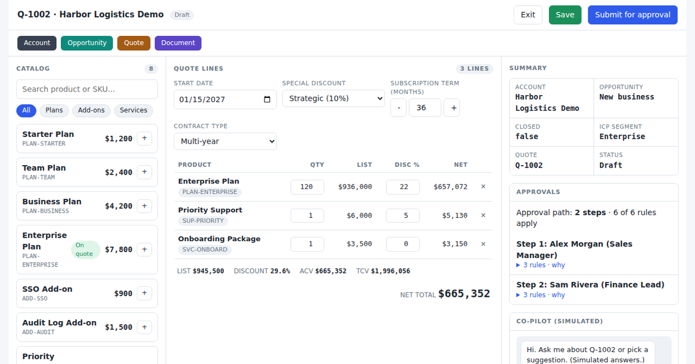Click the plus button for Enterprise Plan
695x364 pixels.
click(x=144, y=249)
